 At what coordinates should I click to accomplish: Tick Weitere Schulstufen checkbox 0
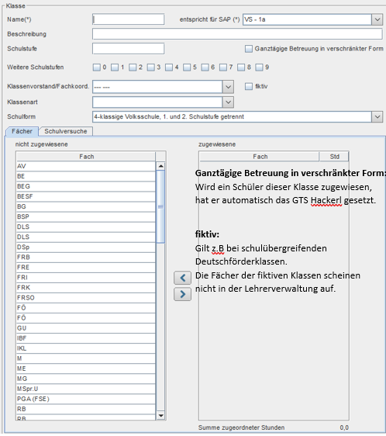coord(96,67)
